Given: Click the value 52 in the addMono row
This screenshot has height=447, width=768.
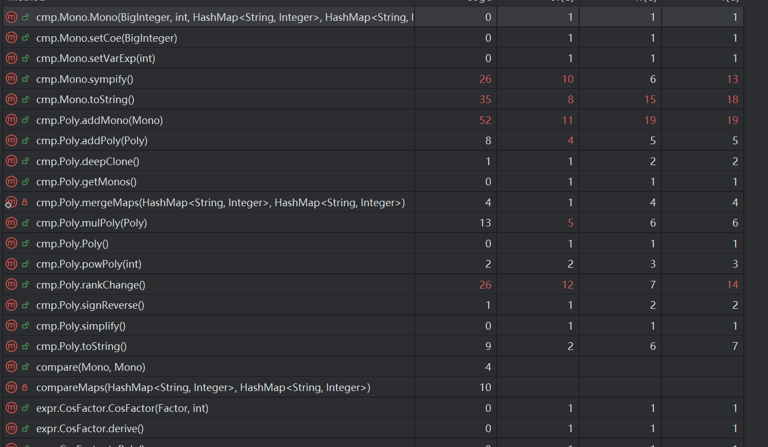Looking at the screenshot, I should click(485, 120).
